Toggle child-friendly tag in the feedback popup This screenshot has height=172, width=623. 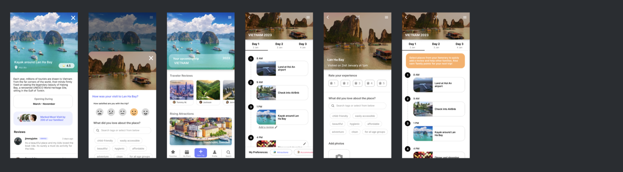[x=105, y=141]
